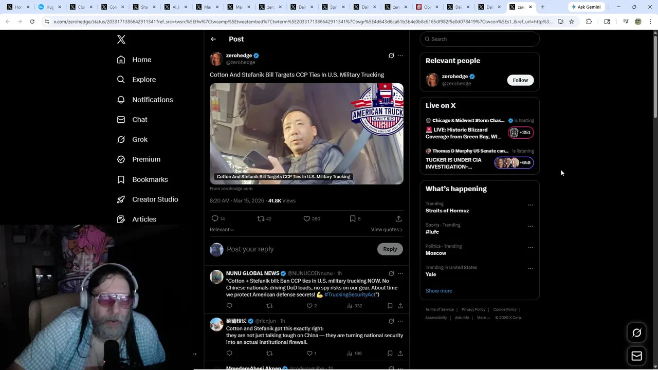Click Show more under What's happening
The width and height of the screenshot is (658, 370).
coord(438,291)
